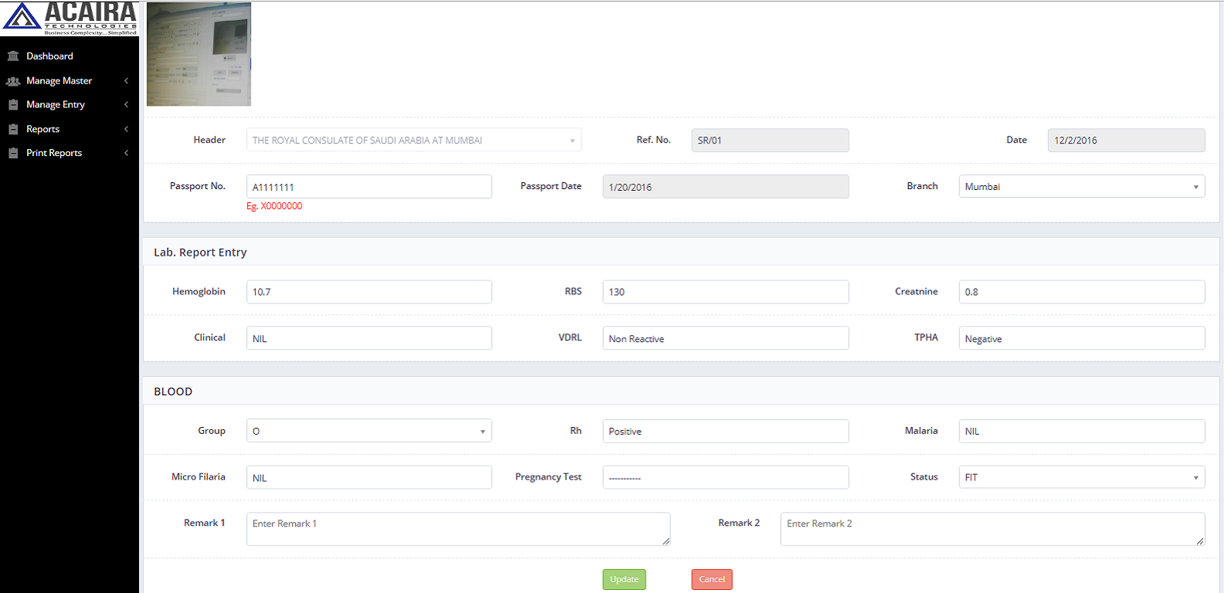
Task: Click into the Passport No. field
Action: tap(368, 187)
